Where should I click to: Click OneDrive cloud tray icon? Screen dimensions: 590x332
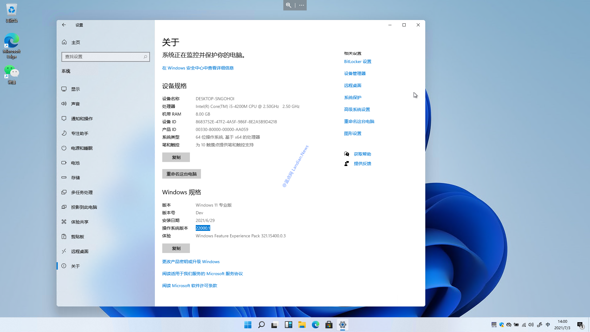click(509, 325)
